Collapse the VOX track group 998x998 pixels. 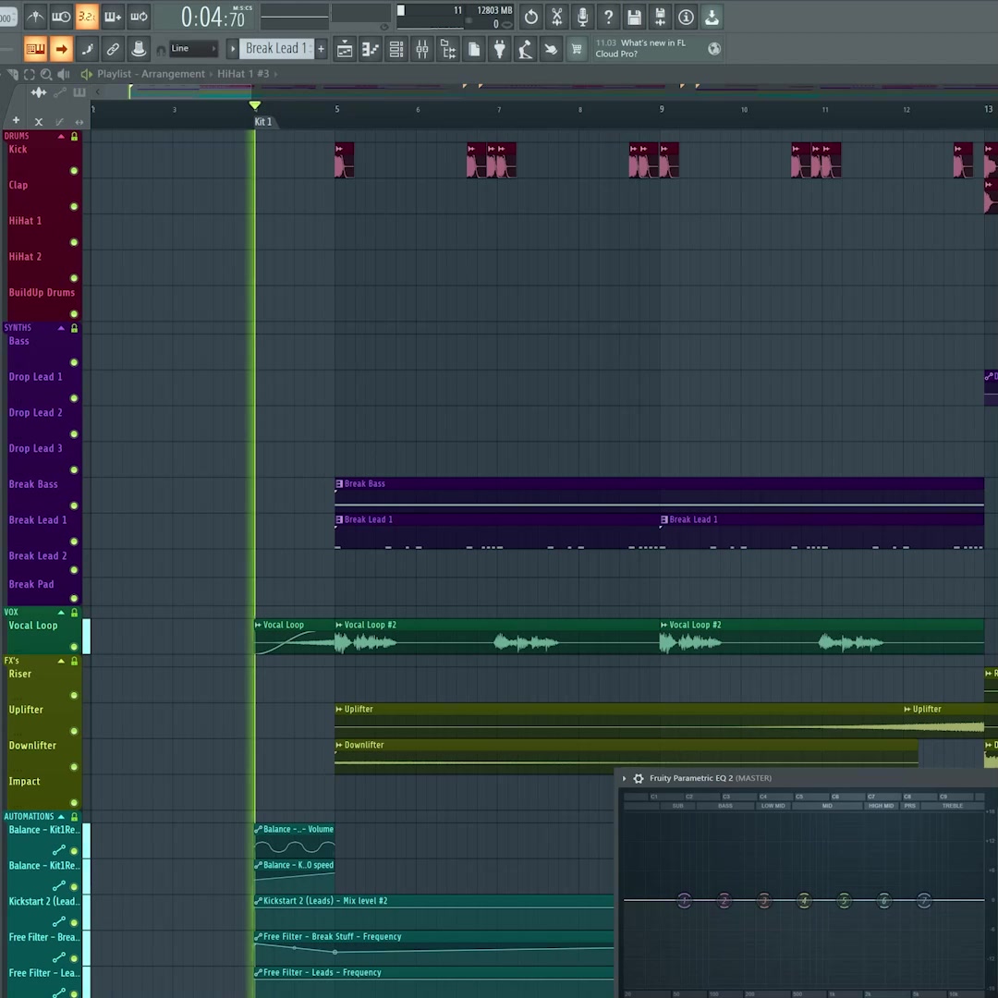pos(61,613)
